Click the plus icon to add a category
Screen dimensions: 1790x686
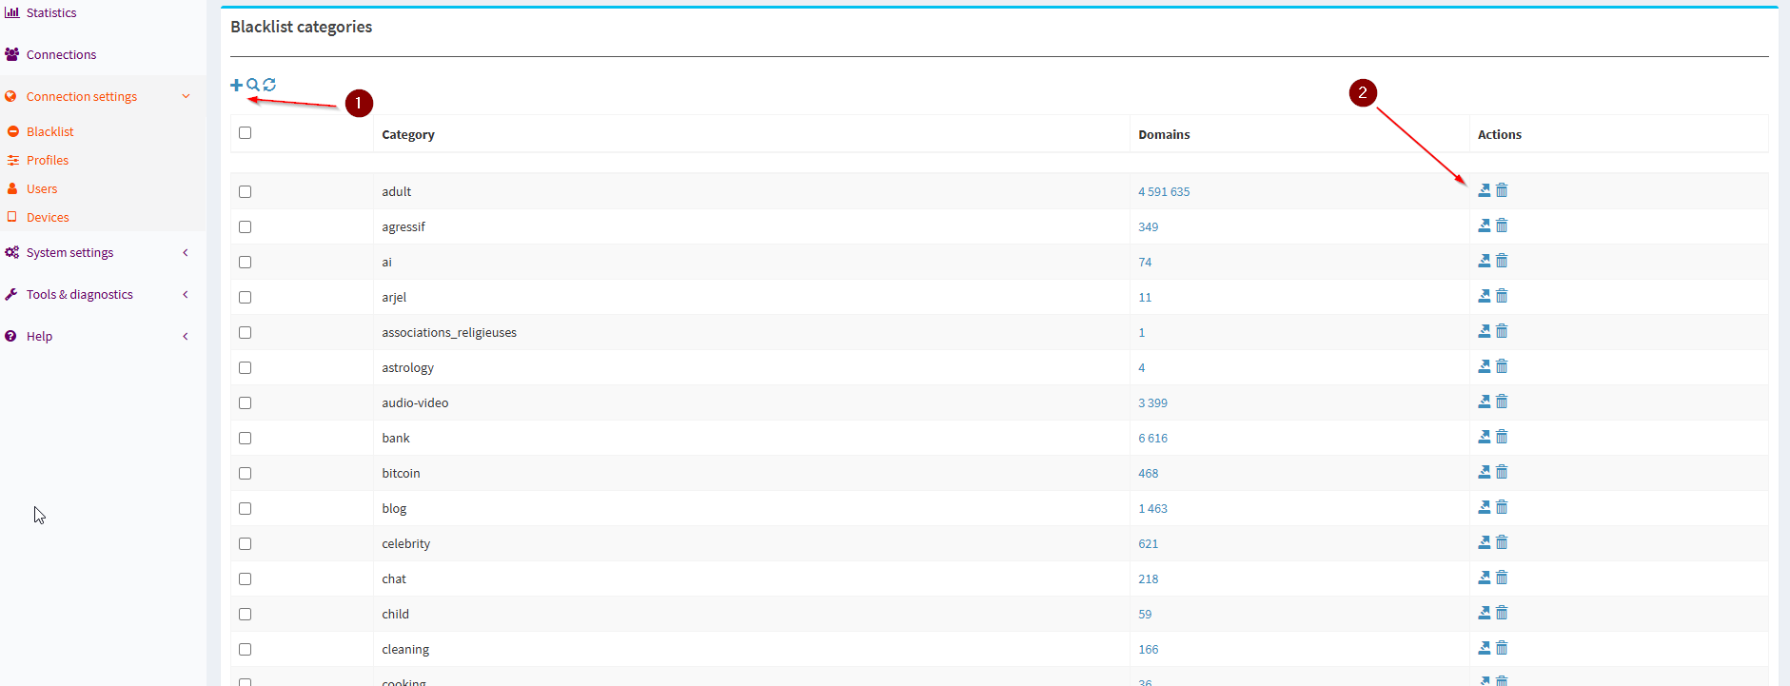(236, 85)
